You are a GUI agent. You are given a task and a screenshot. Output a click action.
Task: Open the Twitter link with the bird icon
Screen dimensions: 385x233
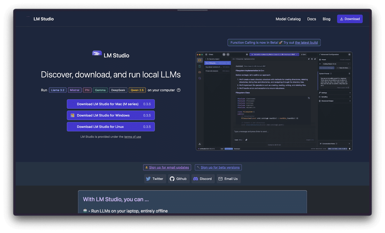click(x=155, y=179)
